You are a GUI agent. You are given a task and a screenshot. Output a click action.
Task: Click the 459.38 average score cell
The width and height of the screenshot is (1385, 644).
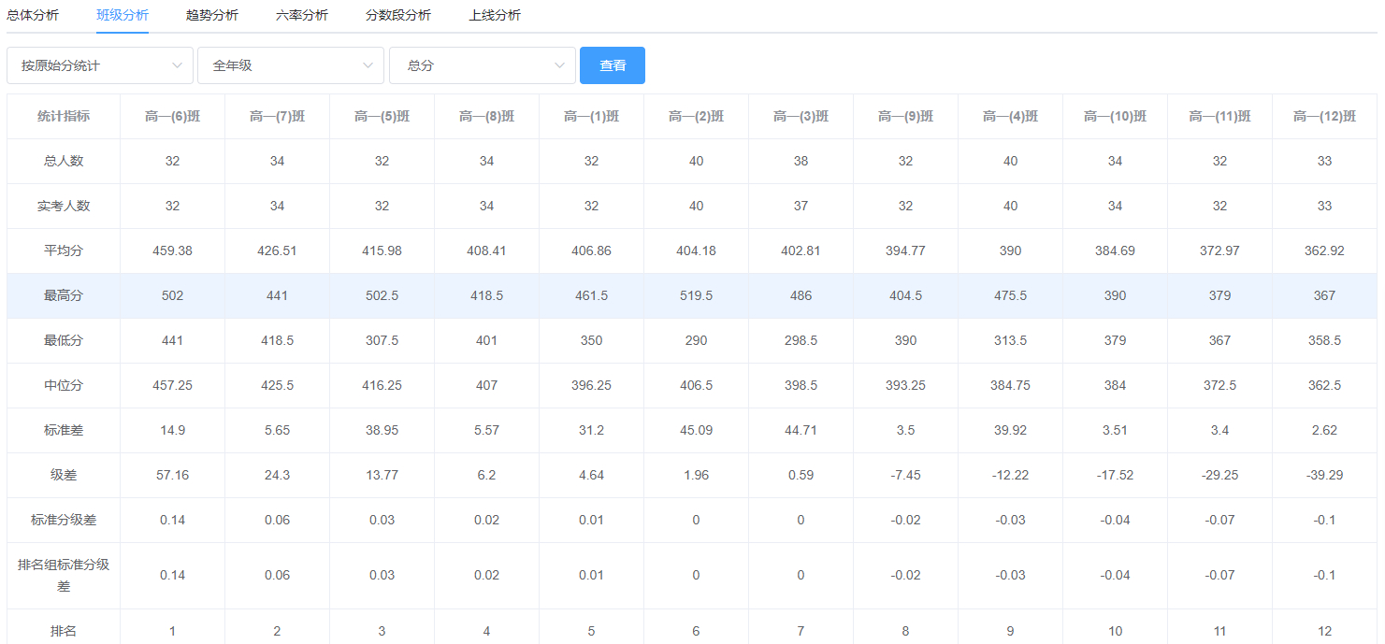(172, 250)
